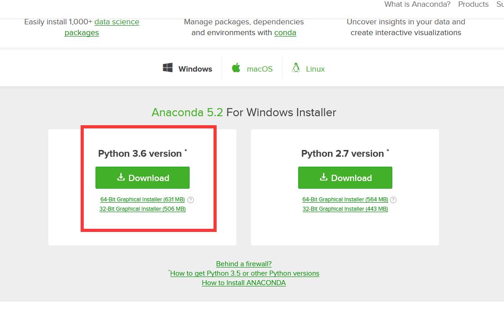504x313 pixels.
Task: Follow the Behind a firewall? link
Action: pyautogui.click(x=244, y=264)
